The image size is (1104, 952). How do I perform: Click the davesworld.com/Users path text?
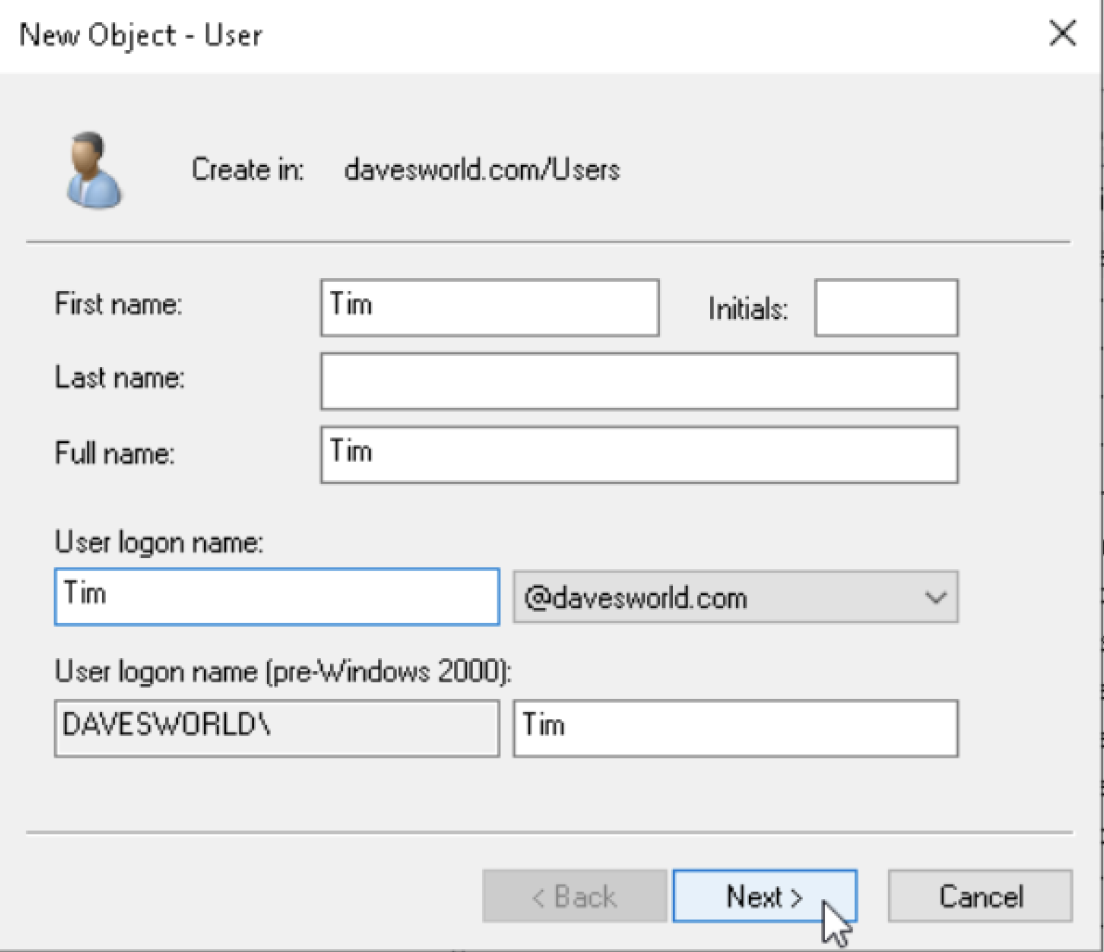(482, 170)
